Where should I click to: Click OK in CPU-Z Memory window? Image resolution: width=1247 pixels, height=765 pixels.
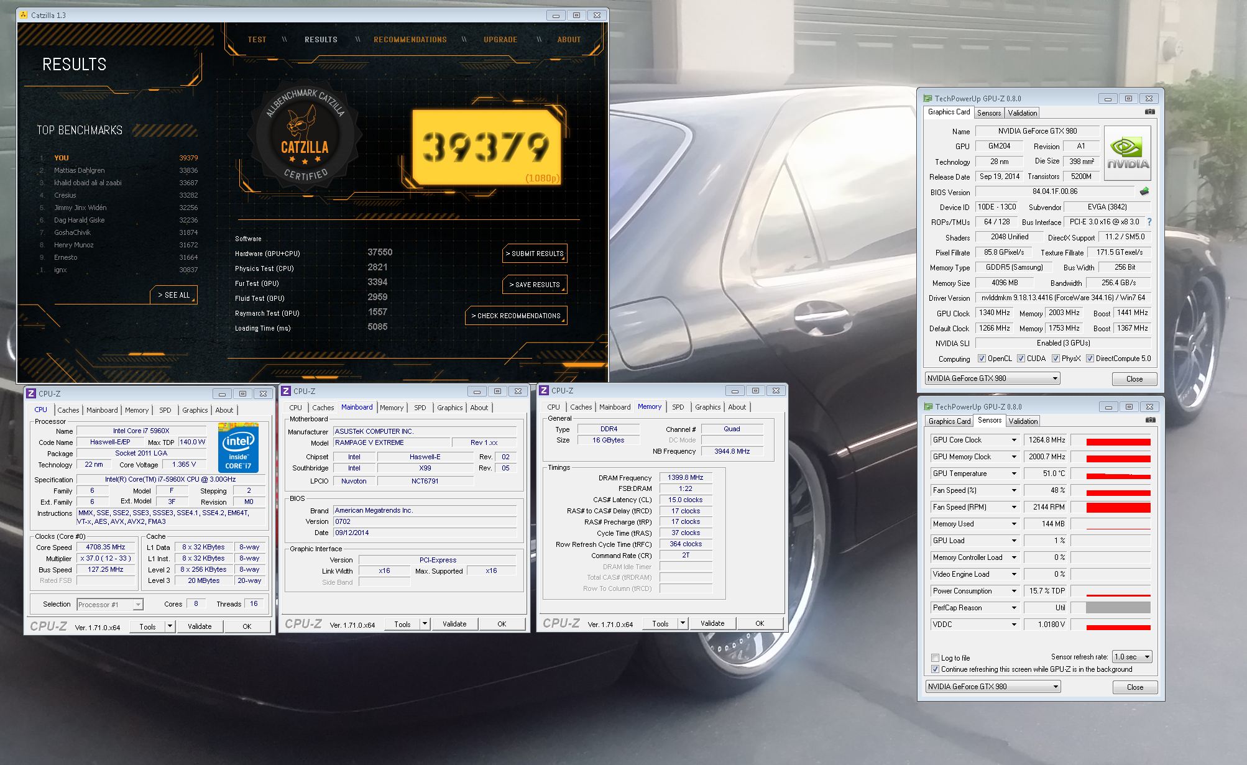[x=760, y=623]
